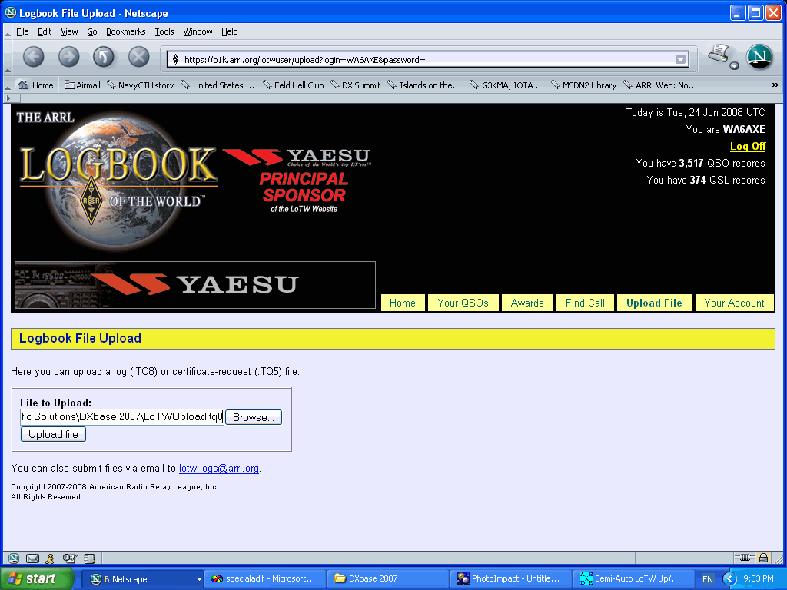This screenshot has height=590, width=787.
Task: Open Netscape taskbar group
Action: coord(142,579)
